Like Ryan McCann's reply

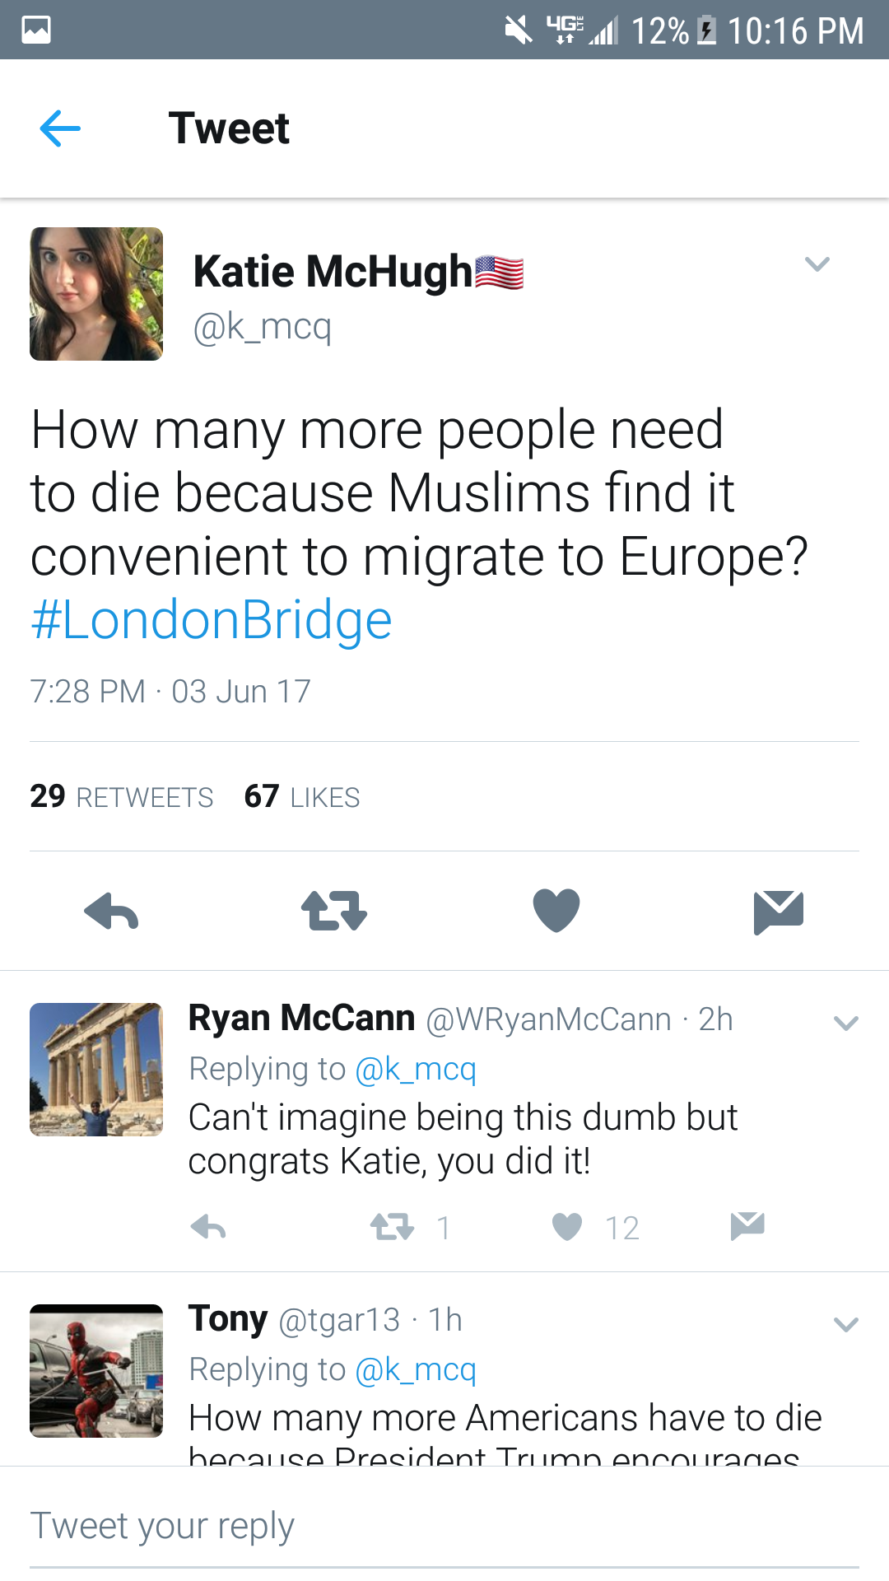click(x=567, y=1227)
